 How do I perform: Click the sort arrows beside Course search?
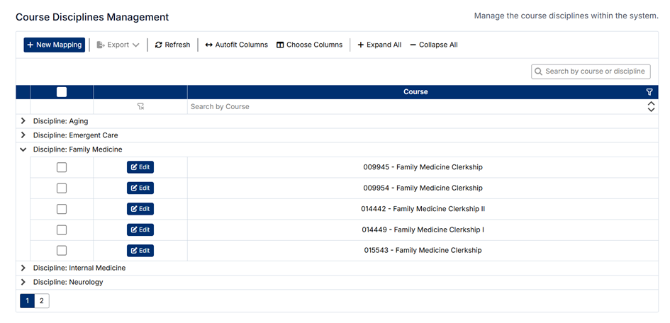point(651,106)
